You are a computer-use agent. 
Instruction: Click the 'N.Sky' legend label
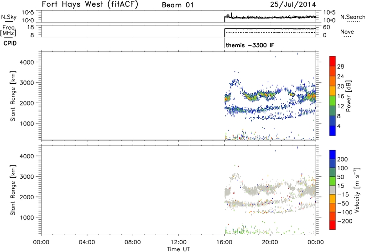9,17
